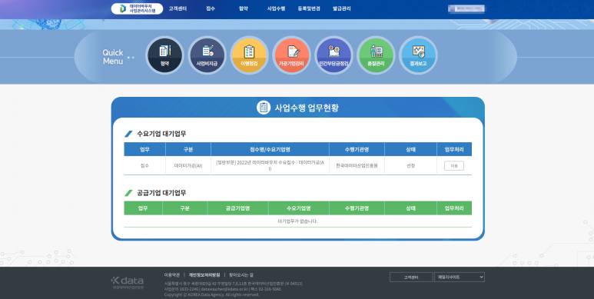This screenshot has width=594, height=299.
Task: Open the 민간부담금점검 quick menu icon
Action: point(334,55)
